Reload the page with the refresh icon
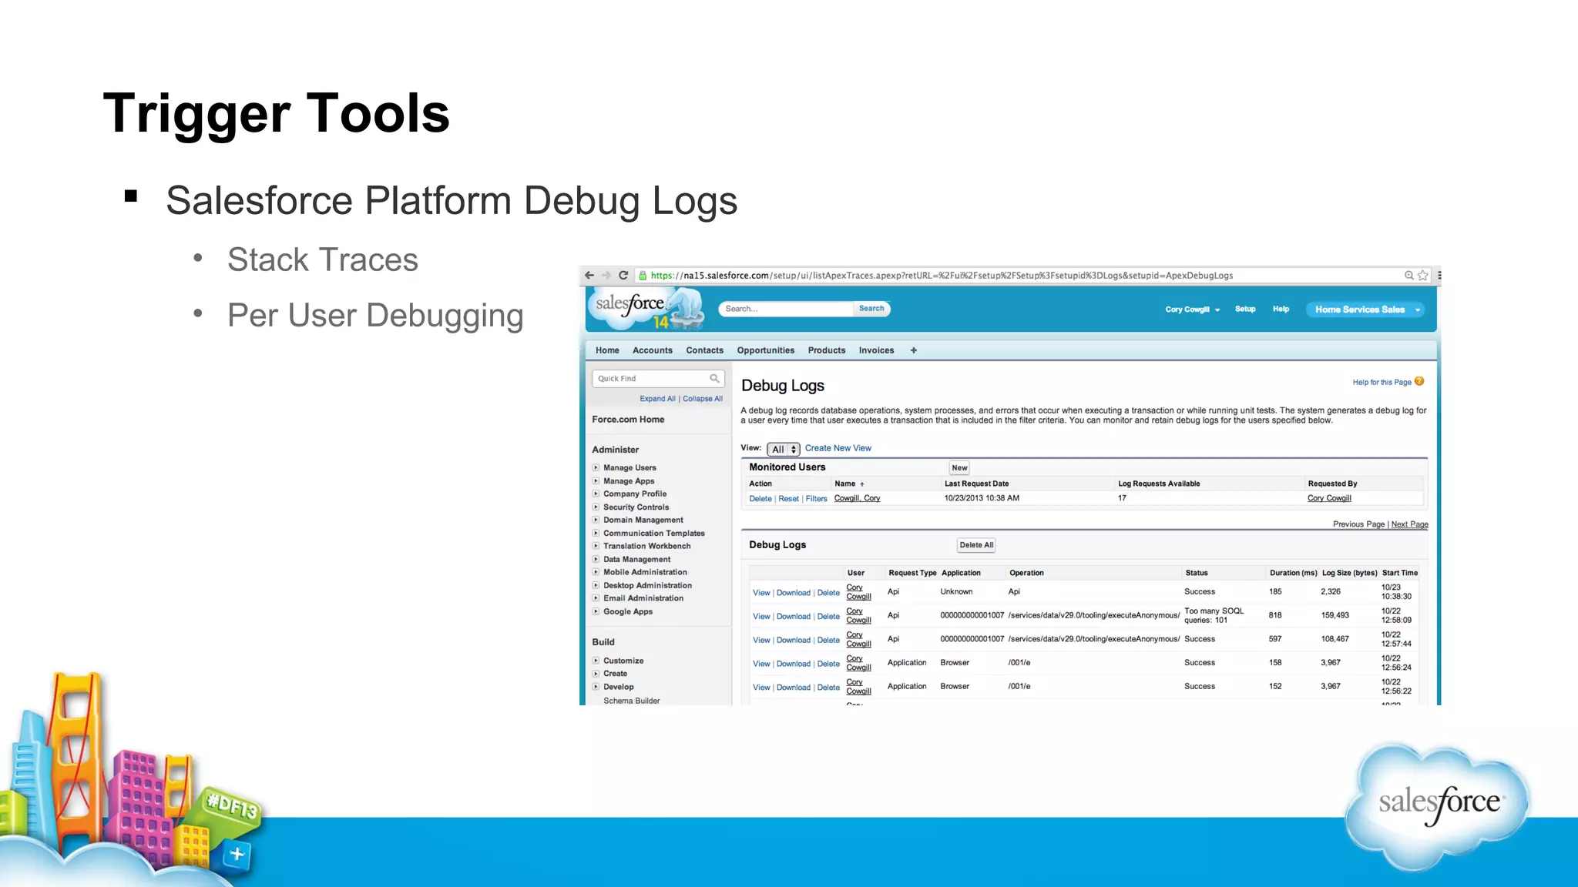1578x887 pixels. pos(623,275)
